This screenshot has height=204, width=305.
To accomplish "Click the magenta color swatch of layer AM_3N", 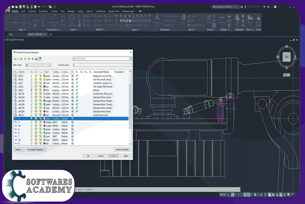I will pyautogui.click(x=44, y=101).
